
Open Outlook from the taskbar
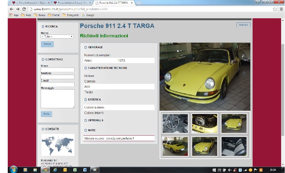[65, 170]
